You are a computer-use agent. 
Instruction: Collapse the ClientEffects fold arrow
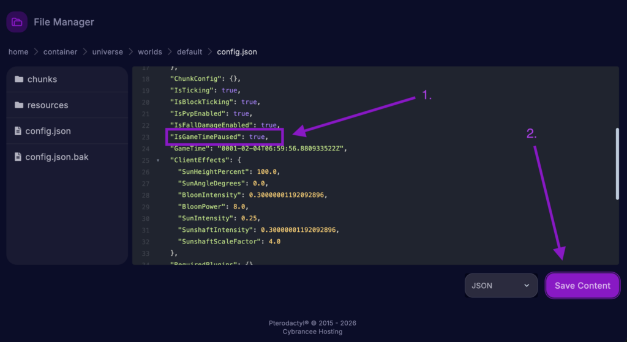click(x=157, y=160)
